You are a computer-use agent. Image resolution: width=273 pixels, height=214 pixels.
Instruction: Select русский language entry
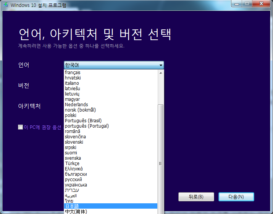(x=111, y=180)
